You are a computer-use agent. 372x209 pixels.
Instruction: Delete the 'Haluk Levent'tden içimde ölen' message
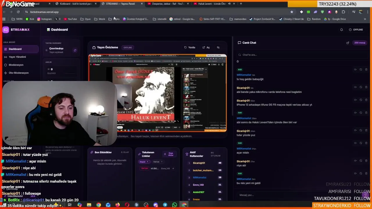coord(366,113)
